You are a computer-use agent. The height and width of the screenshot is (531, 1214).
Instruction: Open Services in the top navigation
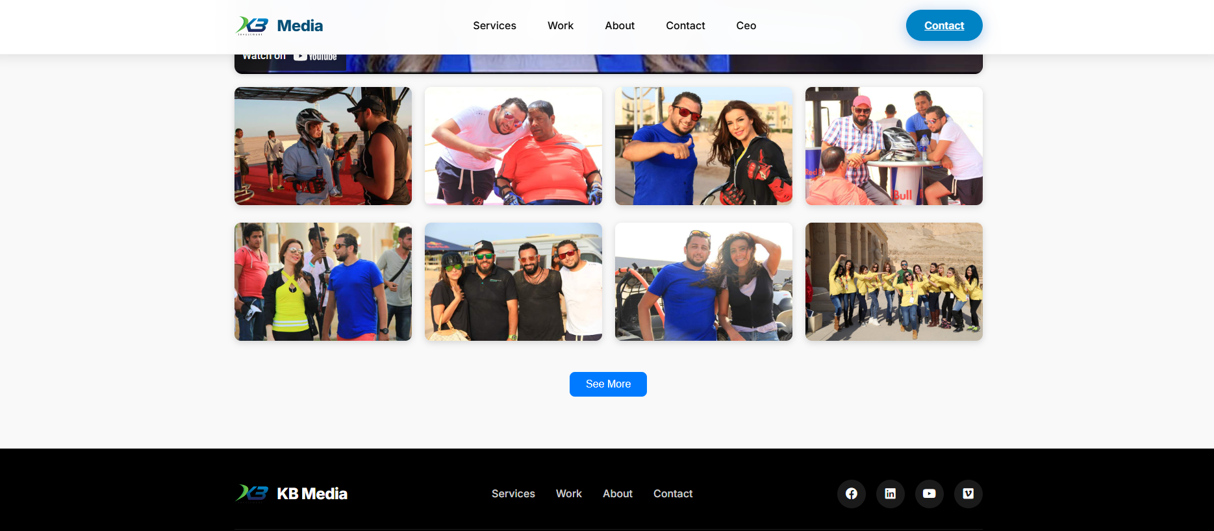(494, 26)
